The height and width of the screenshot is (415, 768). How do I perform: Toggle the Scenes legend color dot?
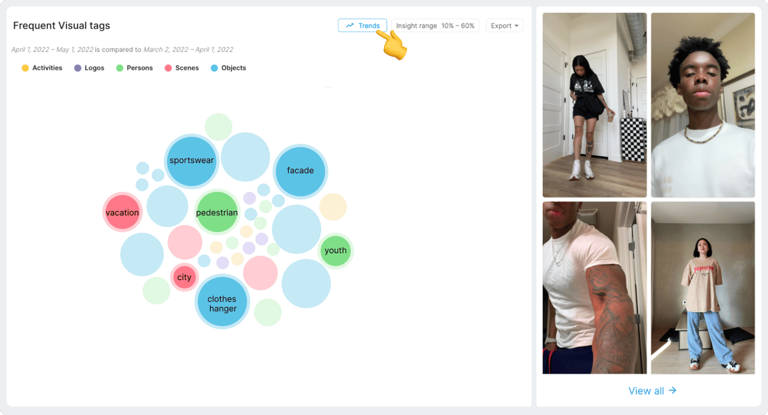point(169,68)
